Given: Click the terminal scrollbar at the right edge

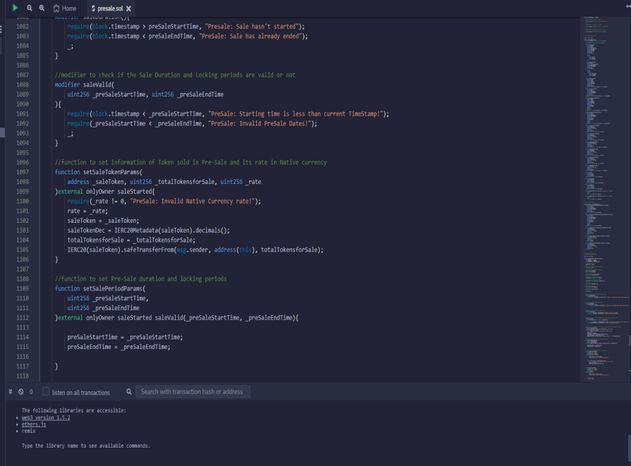Looking at the screenshot, I should (x=628, y=446).
